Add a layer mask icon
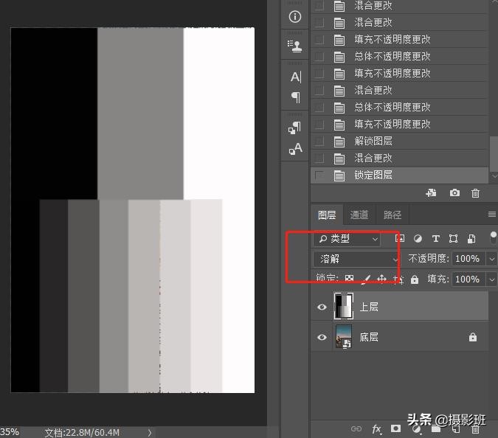The width and height of the screenshot is (498, 438). (395, 428)
